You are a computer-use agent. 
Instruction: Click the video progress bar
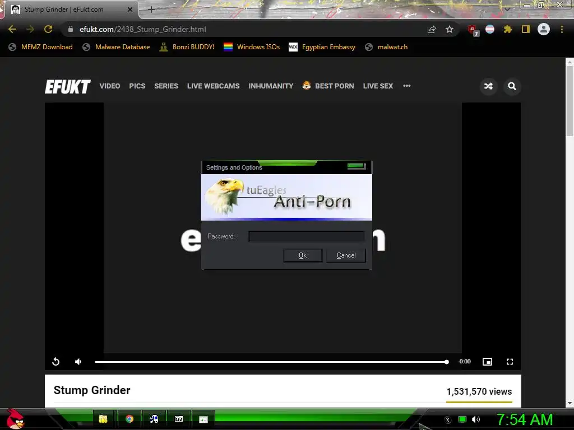point(272,362)
